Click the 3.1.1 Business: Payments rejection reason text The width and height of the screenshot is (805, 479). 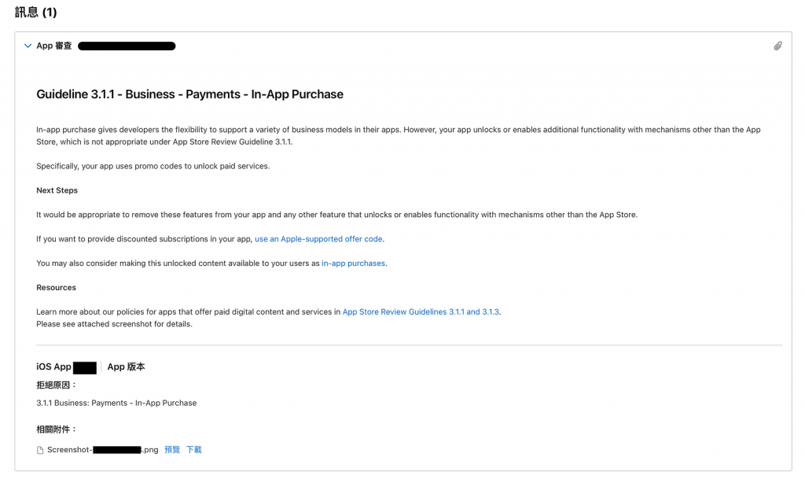(116, 403)
